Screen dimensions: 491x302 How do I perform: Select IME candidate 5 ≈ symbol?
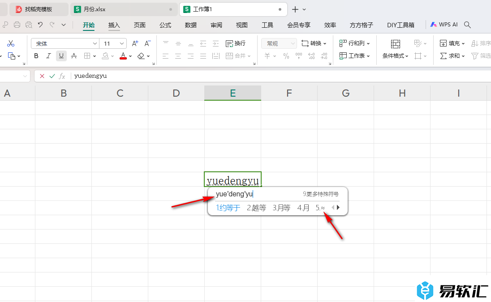(320, 208)
